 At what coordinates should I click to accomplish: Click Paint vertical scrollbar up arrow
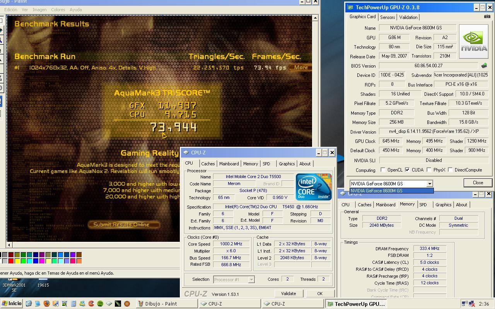[315, 18]
